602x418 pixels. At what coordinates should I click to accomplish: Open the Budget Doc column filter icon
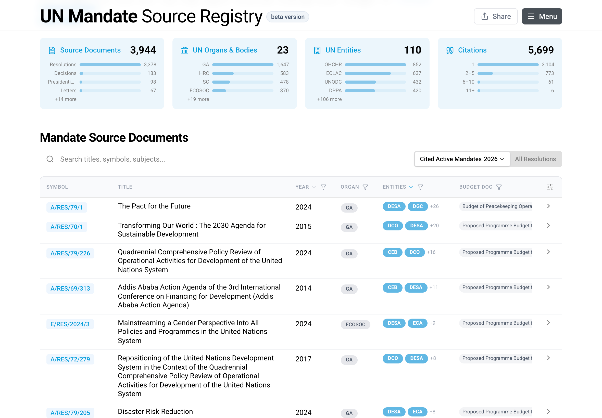click(x=499, y=187)
